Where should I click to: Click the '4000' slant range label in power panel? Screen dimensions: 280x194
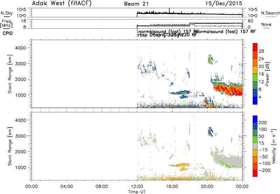point(20,48)
